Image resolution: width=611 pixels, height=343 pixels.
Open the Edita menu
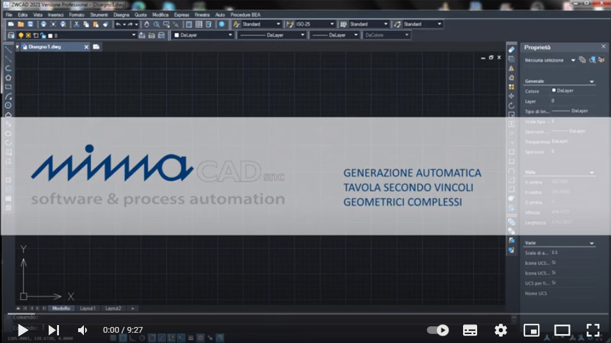click(x=22, y=15)
